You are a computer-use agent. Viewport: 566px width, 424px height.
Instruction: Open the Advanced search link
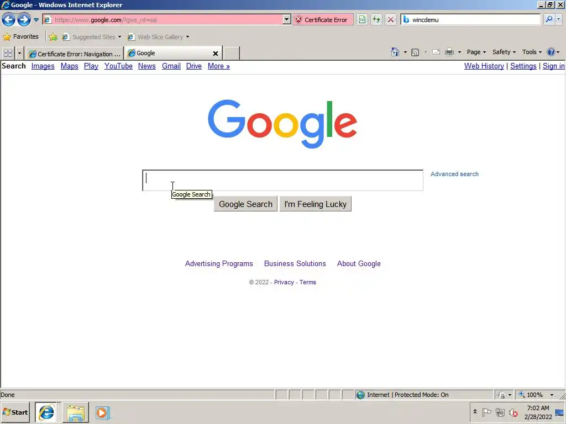pyautogui.click(x=454, y=174)
